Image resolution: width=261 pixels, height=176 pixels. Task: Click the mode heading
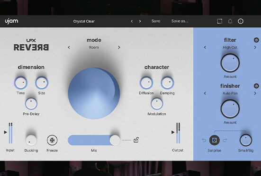tap(94, 40)
